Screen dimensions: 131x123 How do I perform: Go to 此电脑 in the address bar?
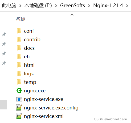pyautogui.click(x=9, y=6)
